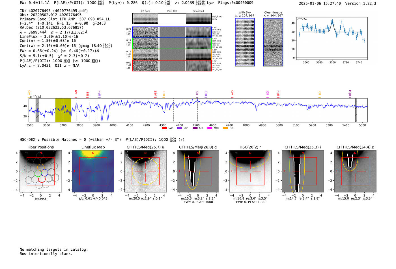This screenshot has height=269, width=396.
Task: Click the green-bordered 2D spectrum row
Action: point(172,43)
